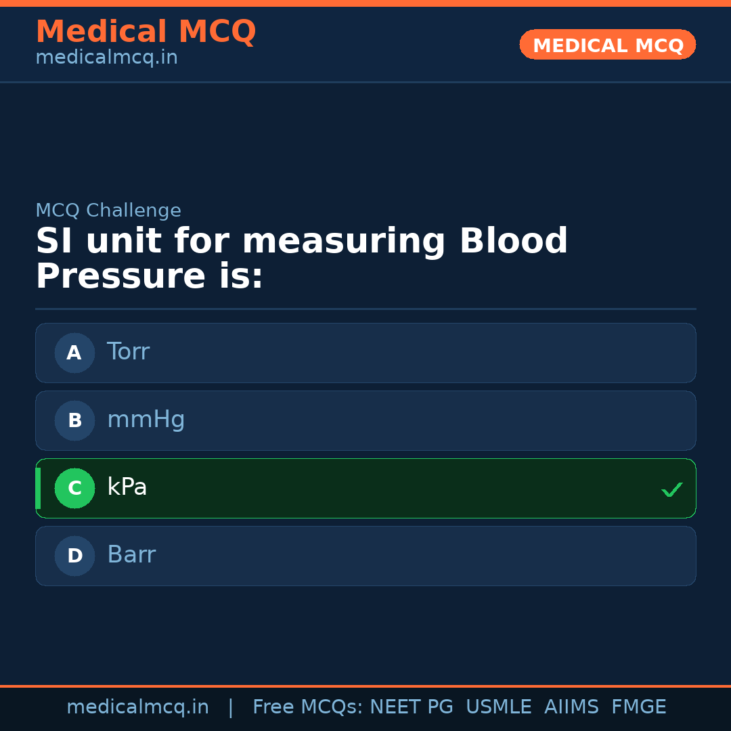Select FMGE in the footer
This screenshot has height=731, width=731.
[x=638, y=707]
